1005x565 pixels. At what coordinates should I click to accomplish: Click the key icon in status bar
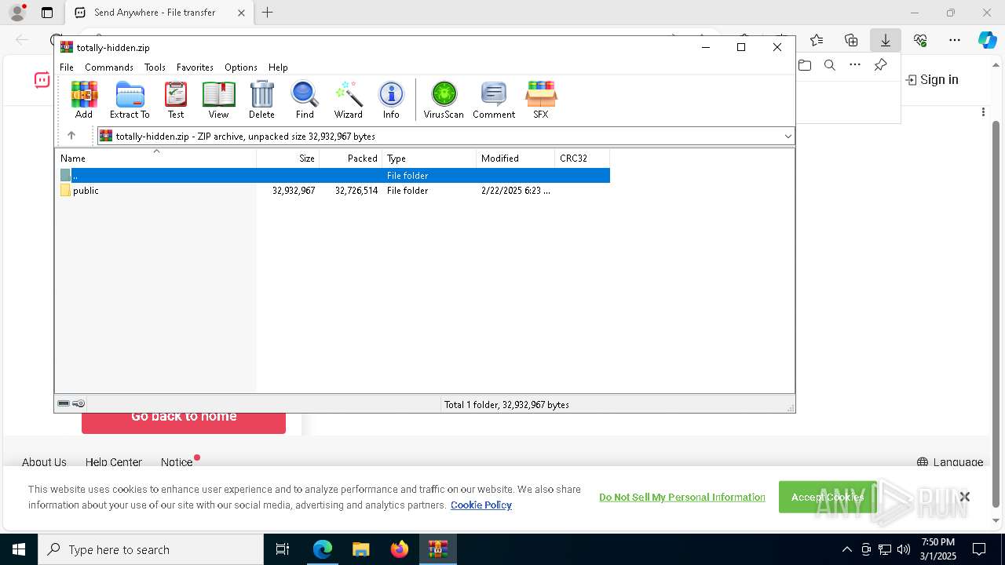[x=79, y=403]
